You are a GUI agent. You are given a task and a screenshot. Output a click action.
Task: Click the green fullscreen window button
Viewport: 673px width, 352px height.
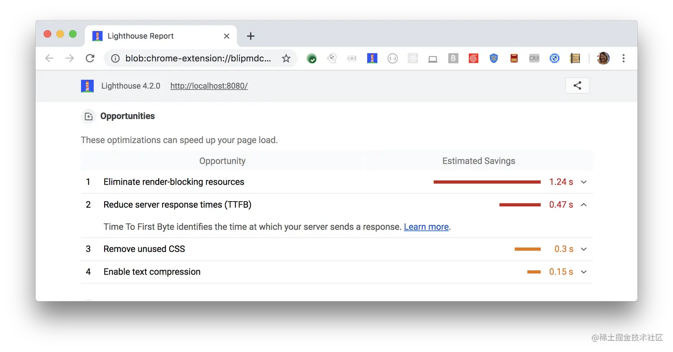(73, 34)
